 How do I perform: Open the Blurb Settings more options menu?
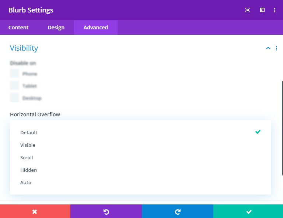tap(275, 10)
